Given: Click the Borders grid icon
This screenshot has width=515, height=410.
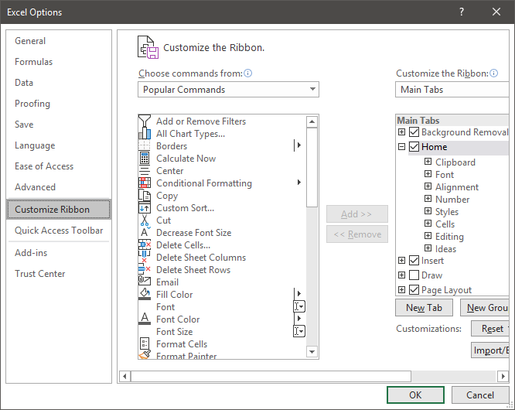Looking at the screenshot, I should pos(145,146).
